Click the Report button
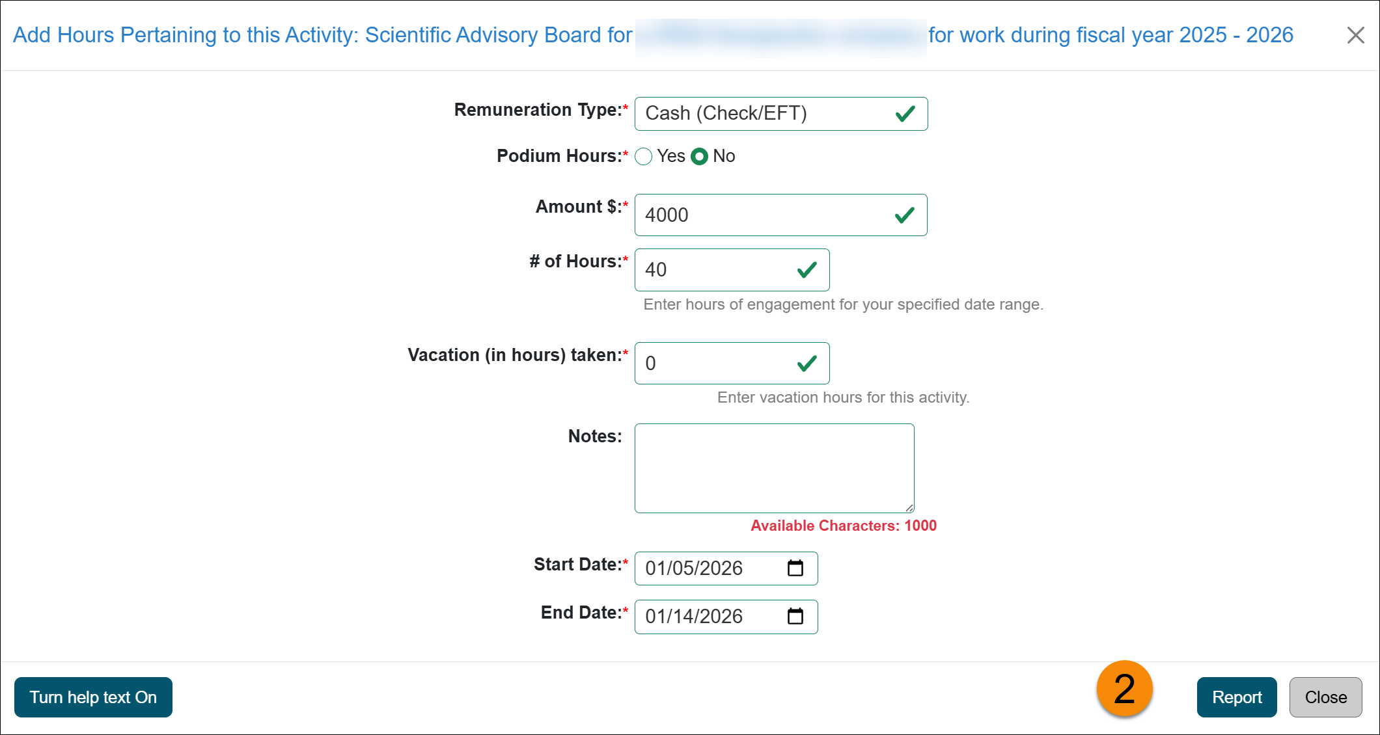 1236,697
